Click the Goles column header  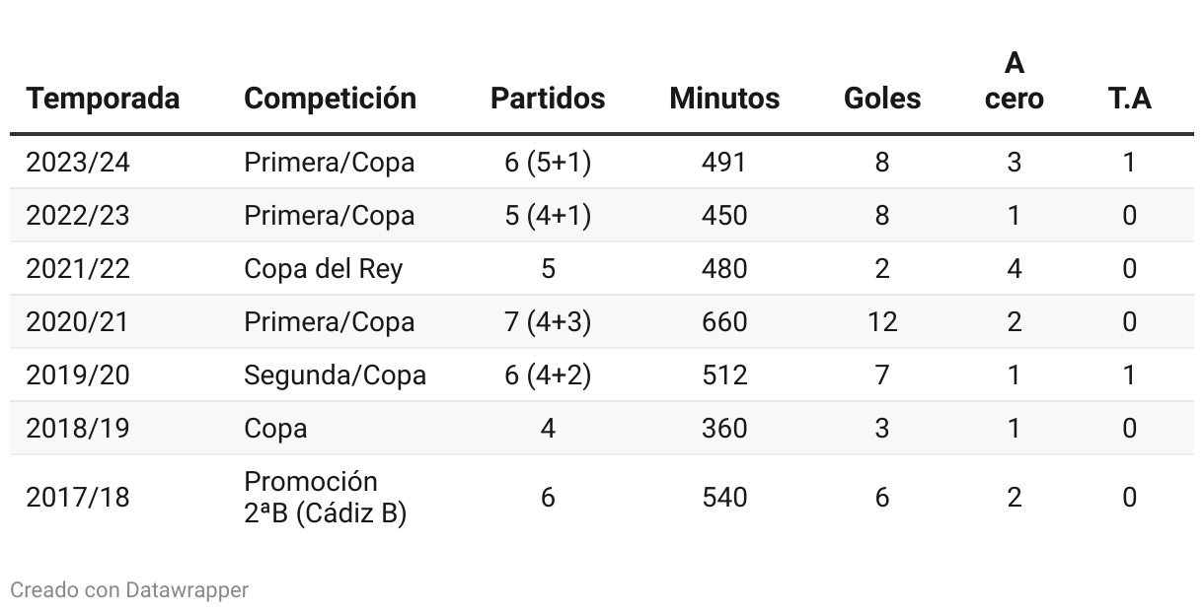tap(882, 99)
